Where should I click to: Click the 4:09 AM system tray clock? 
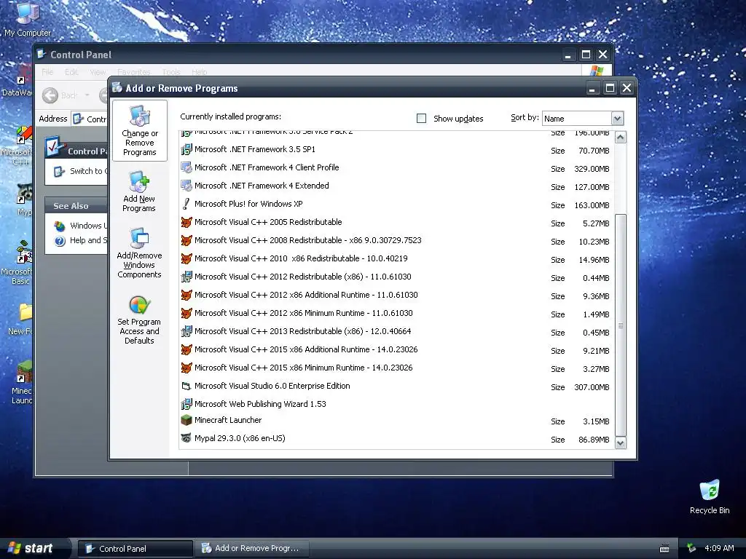pos(719,548)
